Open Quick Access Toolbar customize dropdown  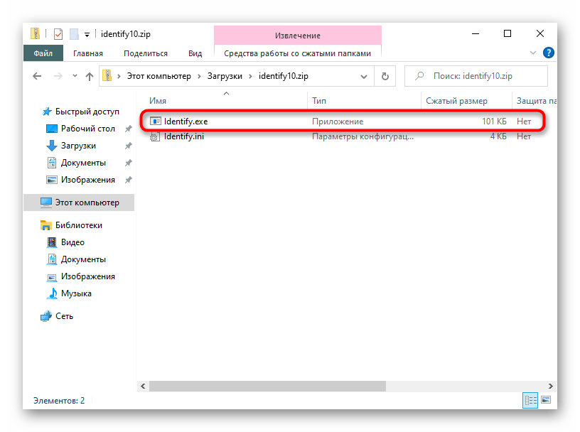(87, 33)
